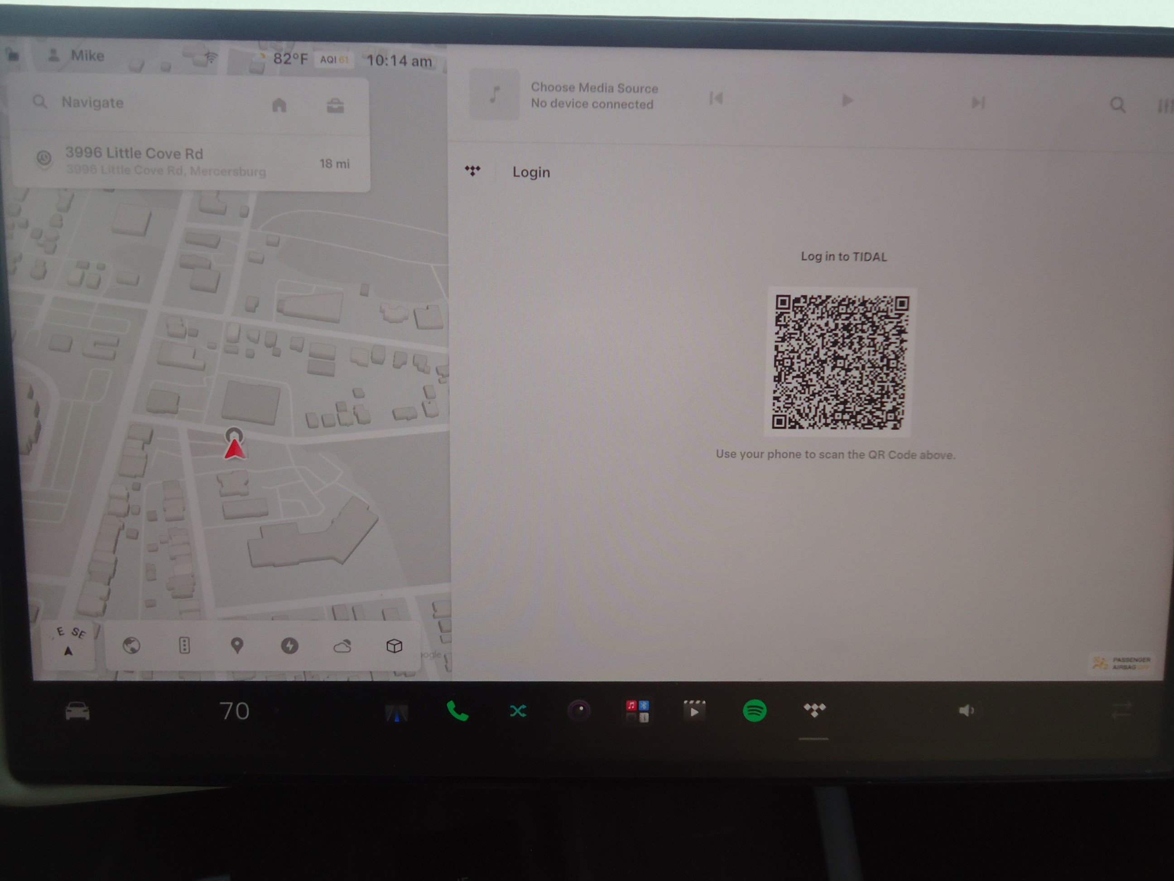Open the Phone app
This screenshot has height=881, width=1174.
[x=457, y=711]
